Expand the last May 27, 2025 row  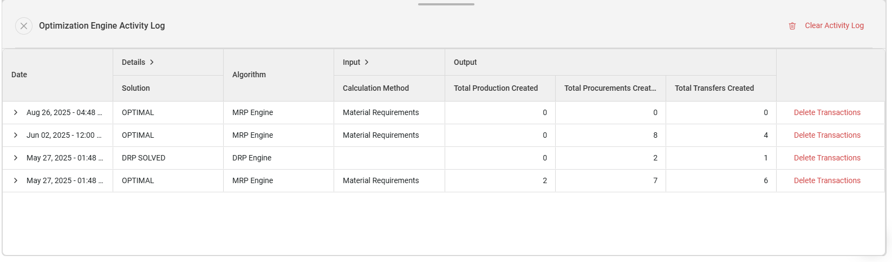tap(16, 180)
